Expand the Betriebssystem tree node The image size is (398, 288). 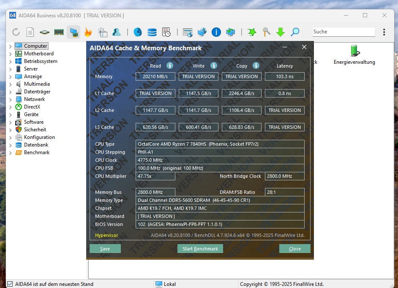[10, 62]
